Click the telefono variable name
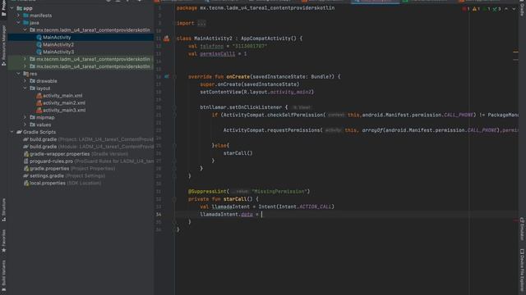The image size is (526, 295). (x=212, y=46)
